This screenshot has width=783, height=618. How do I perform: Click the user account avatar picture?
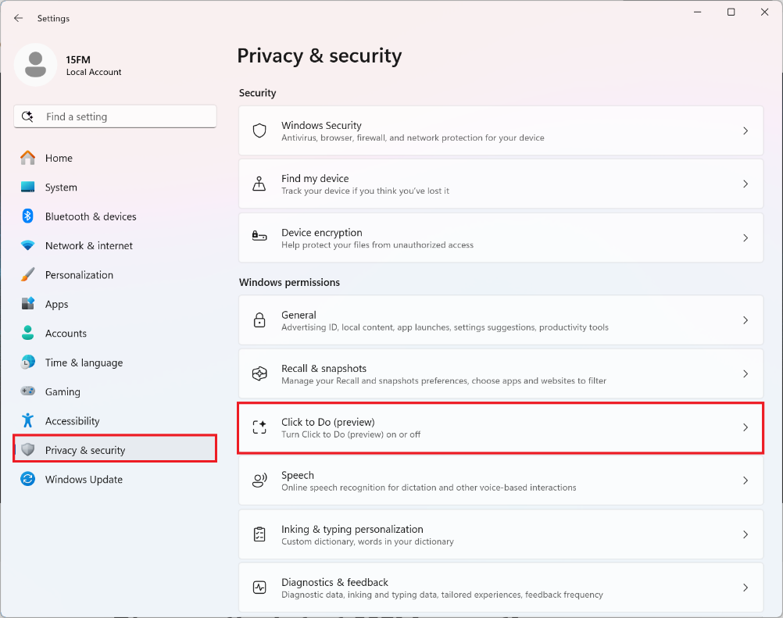click(35, 65)
